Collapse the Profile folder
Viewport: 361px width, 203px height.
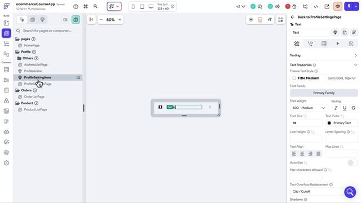click(17, 52)
